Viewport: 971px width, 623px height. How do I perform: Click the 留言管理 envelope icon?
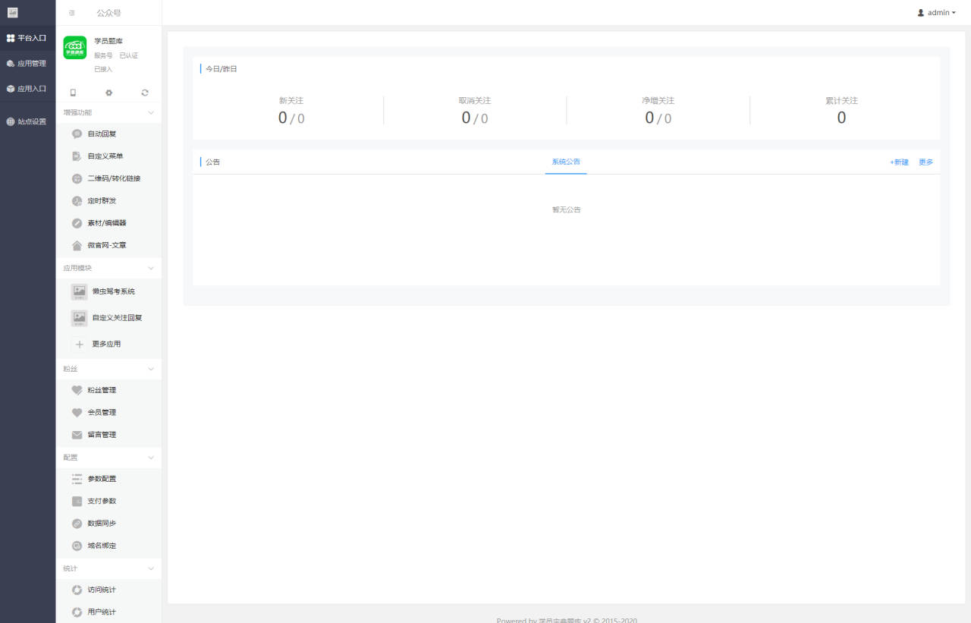coord(77,435)
